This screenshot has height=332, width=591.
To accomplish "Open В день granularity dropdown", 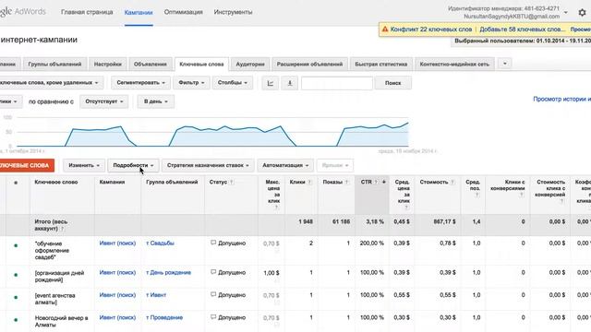I will tap(156, 101).
